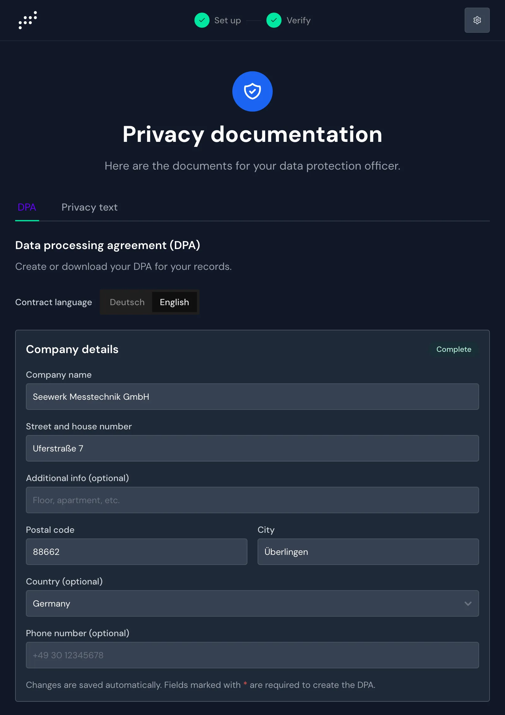Click the 'Phone number (optional)' label

[x=78, y=633]
